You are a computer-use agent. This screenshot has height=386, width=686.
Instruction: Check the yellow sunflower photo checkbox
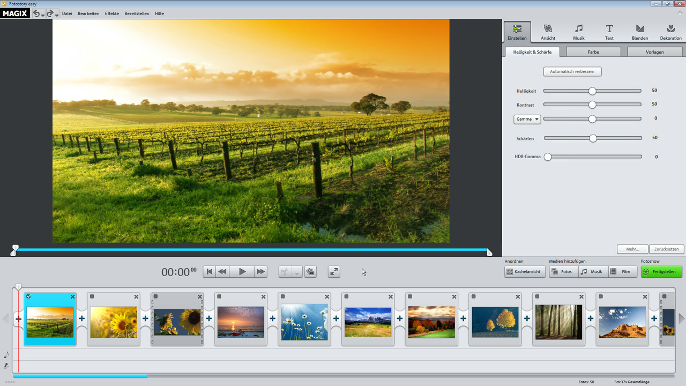[x=92, y=296]
